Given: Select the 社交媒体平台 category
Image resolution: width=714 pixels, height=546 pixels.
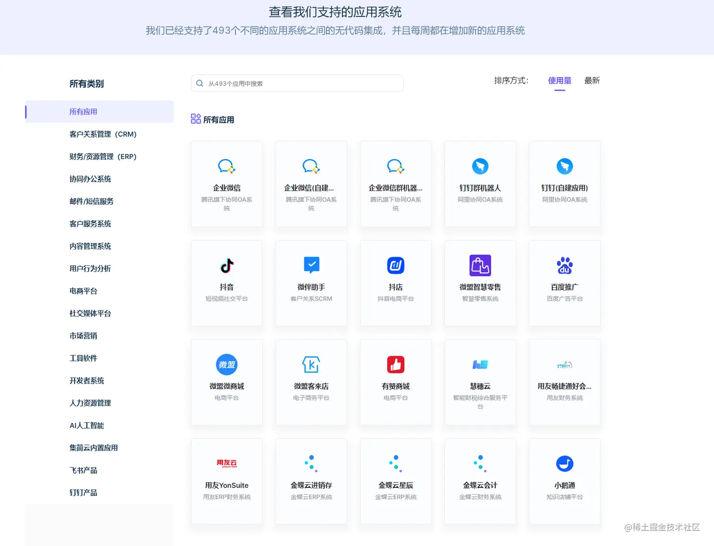Looking at the screenshot, I should (x=90, y=313).
